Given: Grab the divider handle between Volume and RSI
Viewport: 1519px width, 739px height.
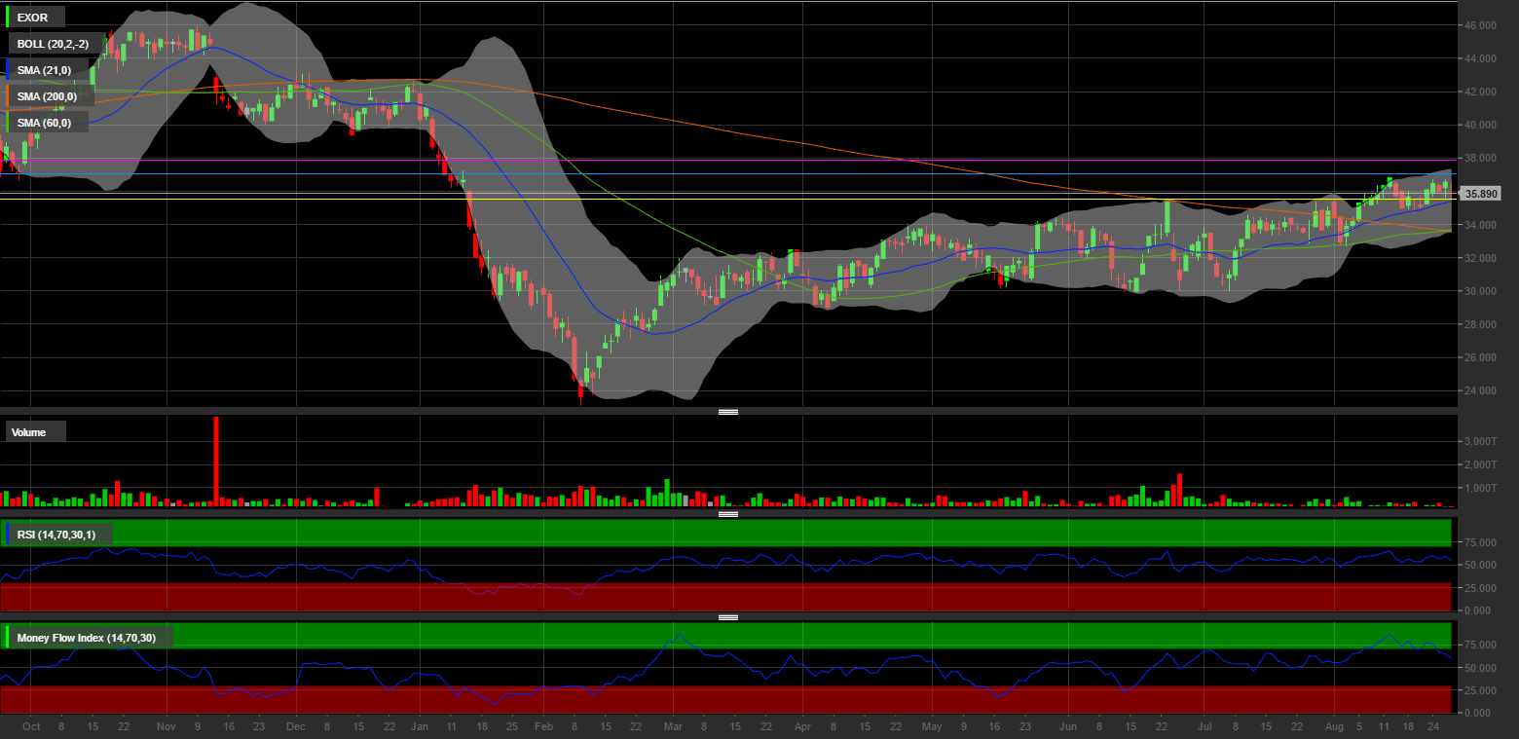Looking at the screenshot, I should (727, 513).
